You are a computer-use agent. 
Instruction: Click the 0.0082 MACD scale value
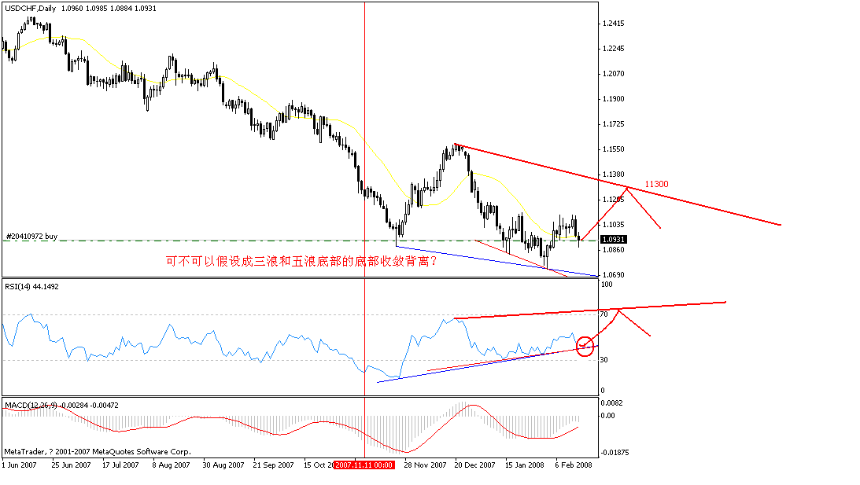click(x=611, y=403)
